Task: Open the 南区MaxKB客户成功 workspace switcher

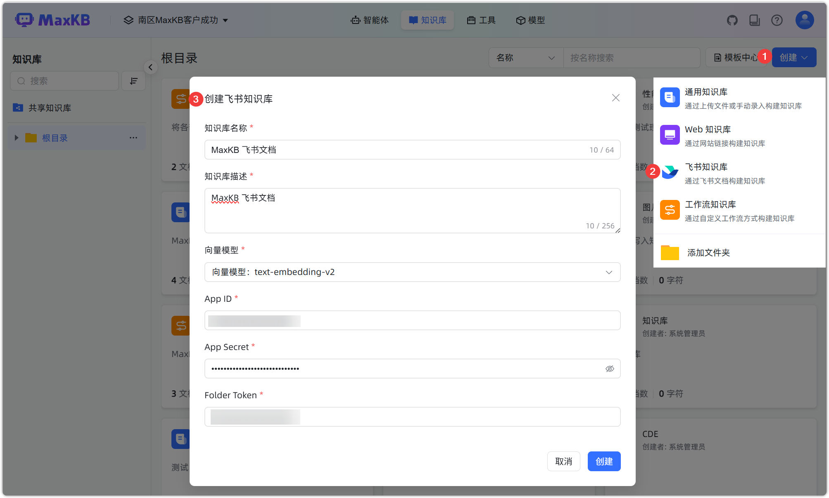Action: tap(176, 20)
